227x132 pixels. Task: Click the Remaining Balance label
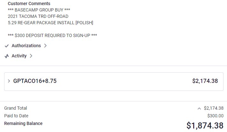click(x=23, y=123)
